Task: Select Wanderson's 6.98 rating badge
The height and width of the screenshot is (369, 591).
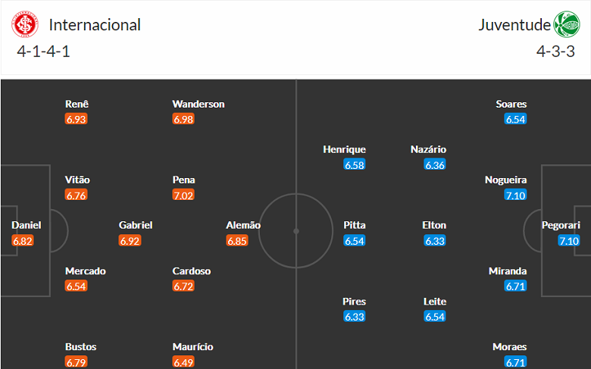Action: coord(183,119)
